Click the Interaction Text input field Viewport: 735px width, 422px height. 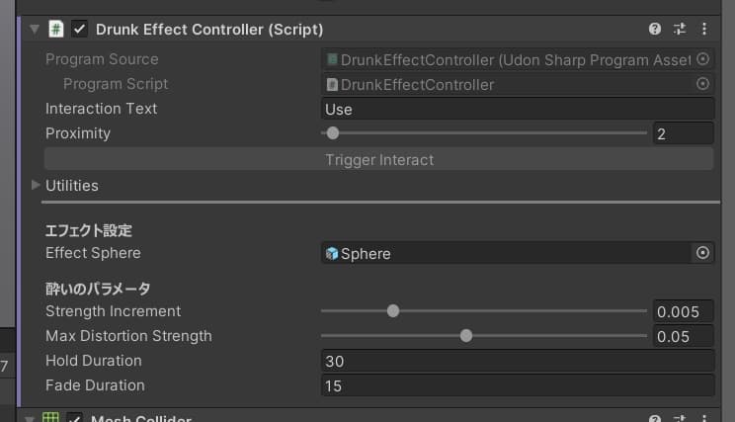517,109
